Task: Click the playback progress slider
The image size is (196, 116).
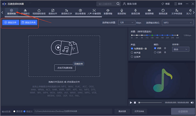Action: point(150,102)
